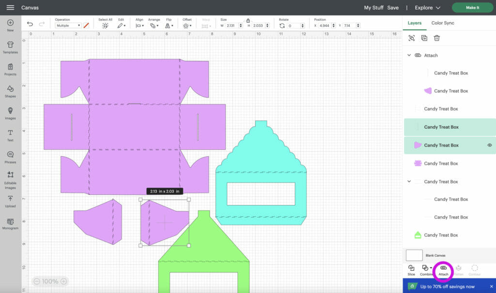Click the operation color swatch
496x293 pixels.
tap(86, 26)
